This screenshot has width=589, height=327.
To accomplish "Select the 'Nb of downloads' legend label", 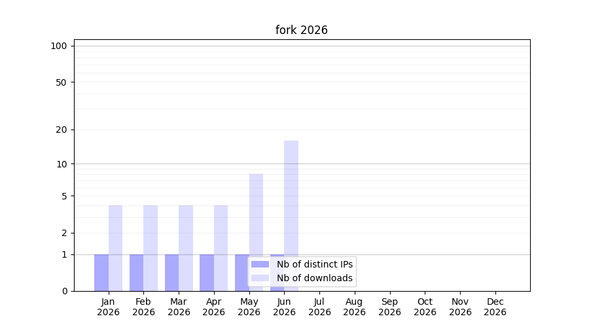I will tap(314, 278).
